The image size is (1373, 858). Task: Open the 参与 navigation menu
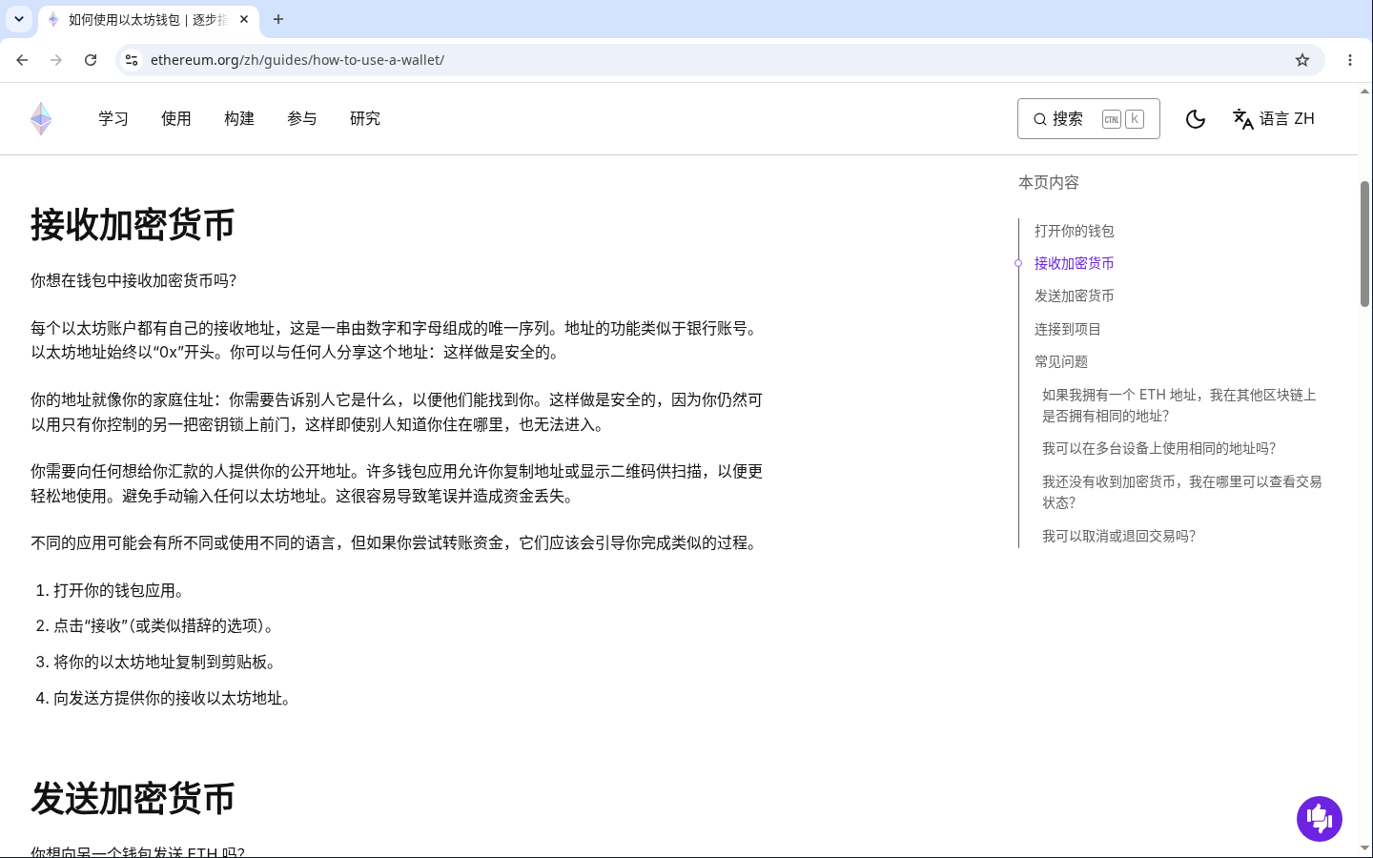pyautogui.click(x=302, y=119)
